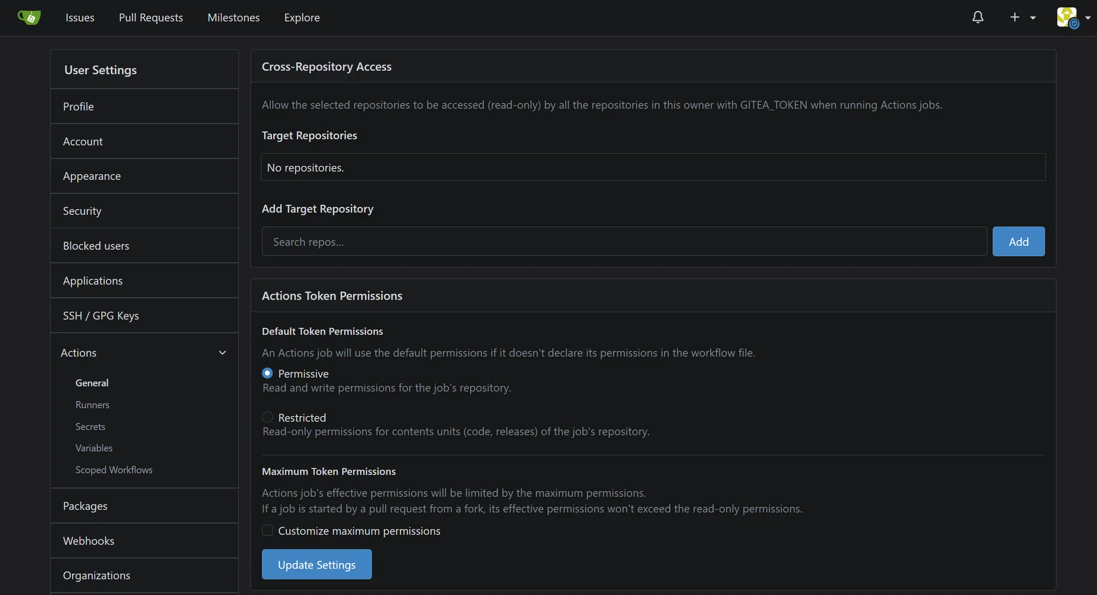
Task: Open Webhooks settings page
Action: (x=145, y=541)
